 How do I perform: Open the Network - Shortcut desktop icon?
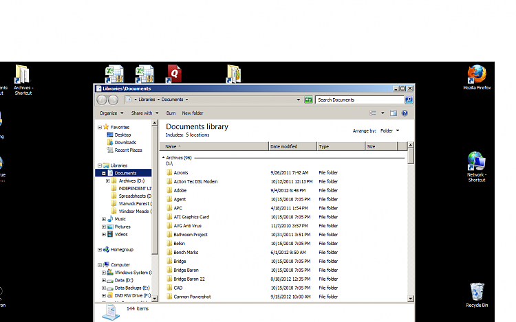click(x=477, y=167)
